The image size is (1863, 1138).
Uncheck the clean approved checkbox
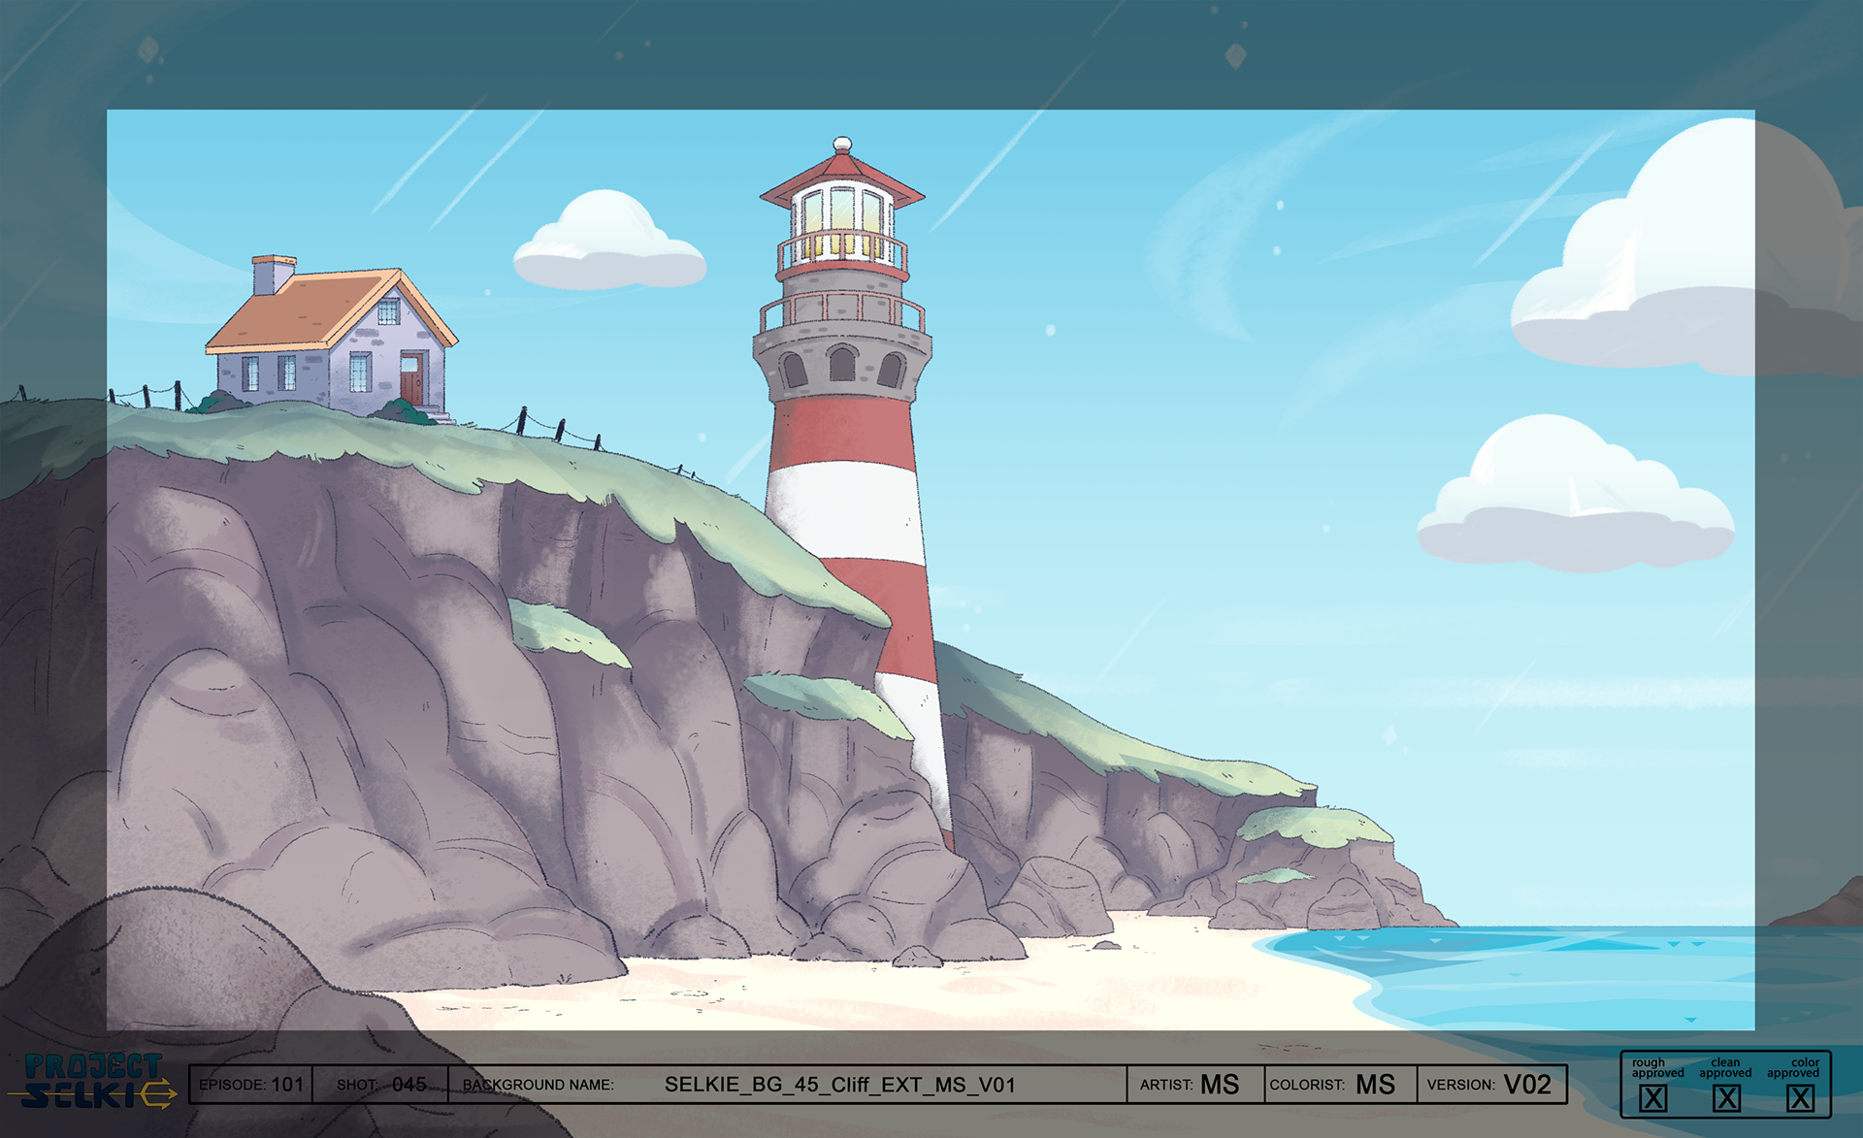(1725, 1098)
